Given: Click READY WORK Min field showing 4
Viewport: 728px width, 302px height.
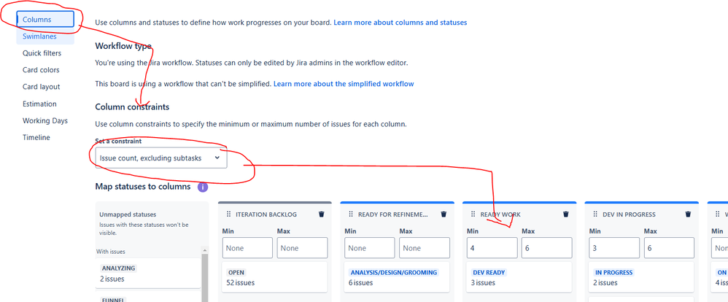Looking at the screenshot, I should click(492, 248).
